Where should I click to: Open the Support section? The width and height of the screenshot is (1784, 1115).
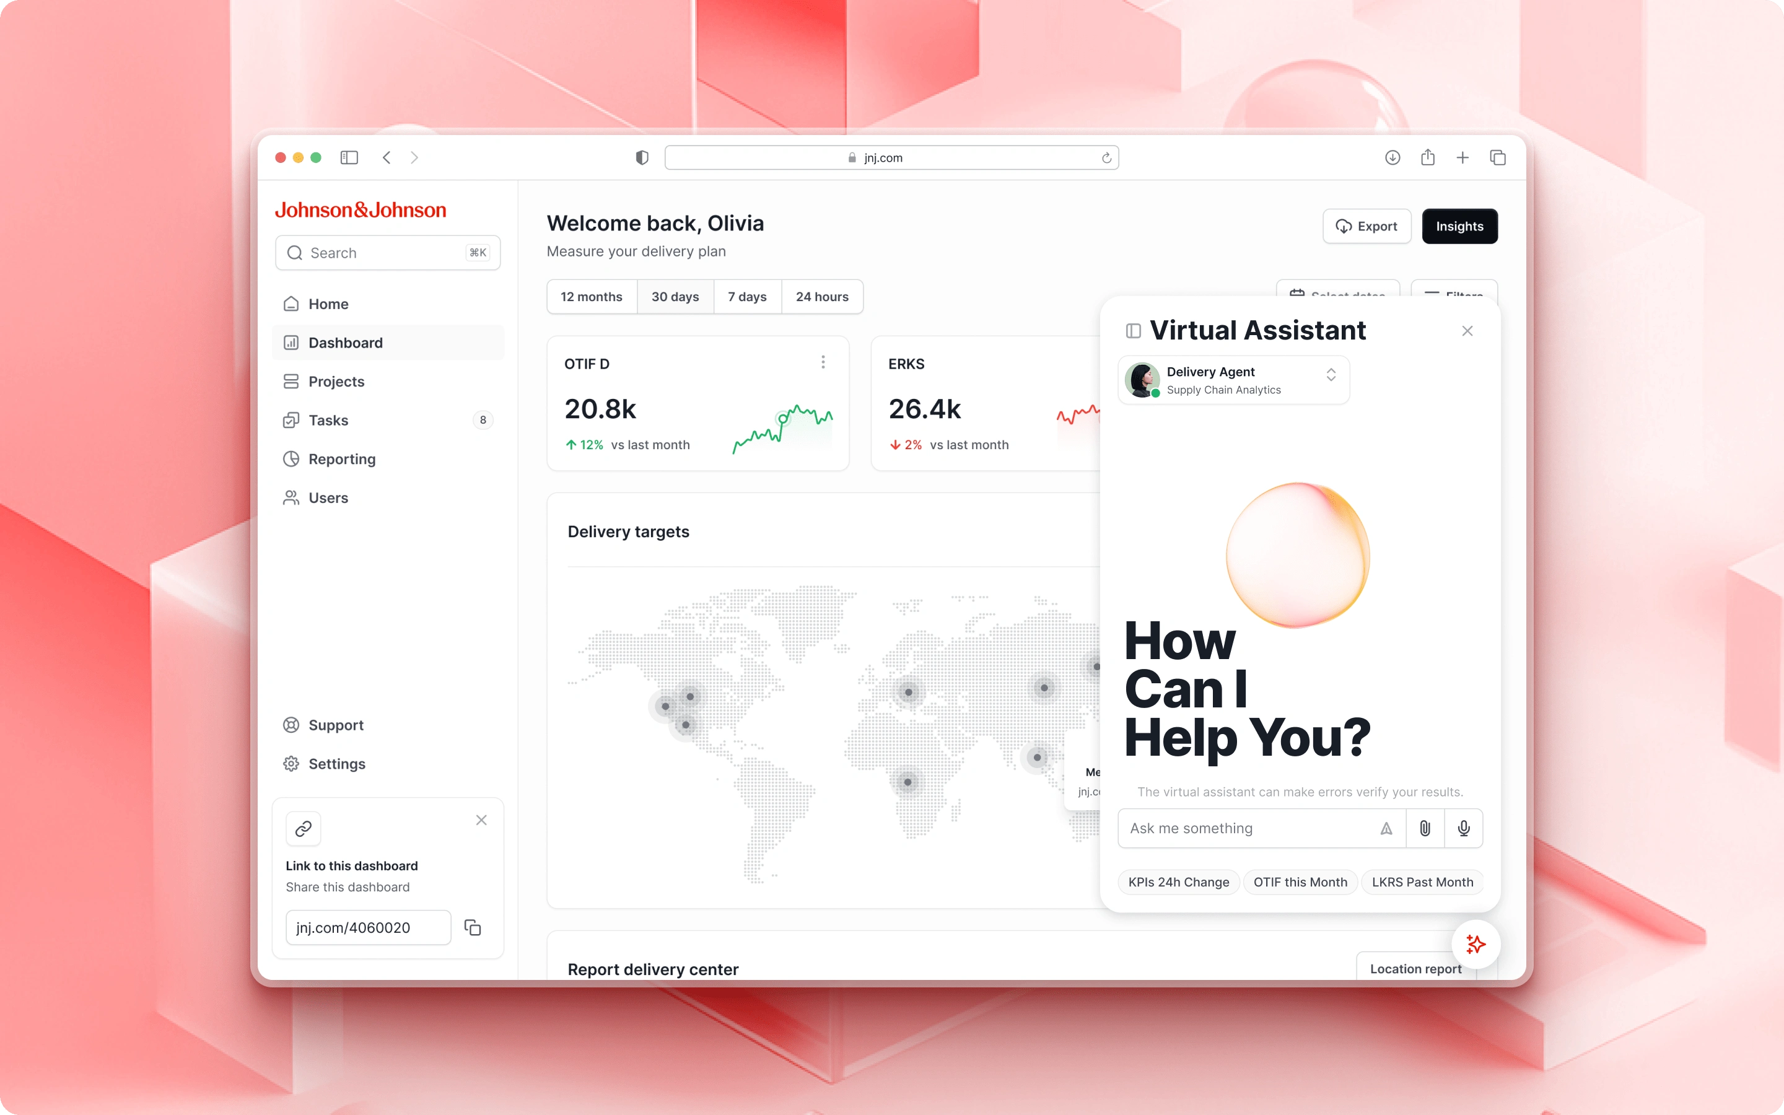click(335, 724)
